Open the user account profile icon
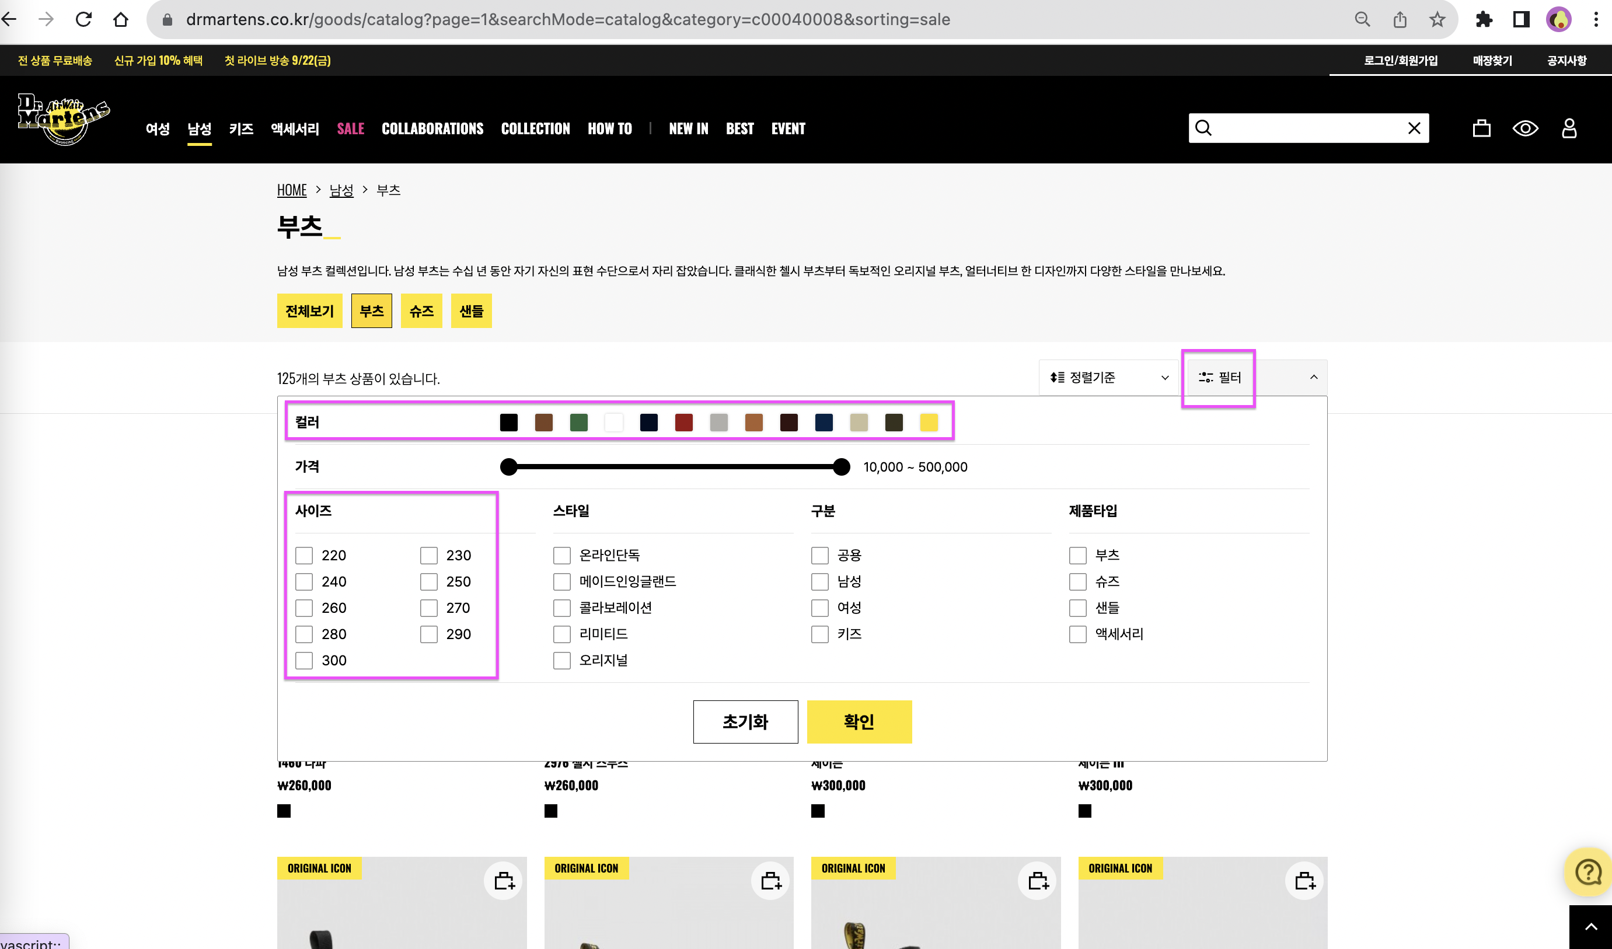This screenshot has width=1612, height=949. tap(1568, 128)
